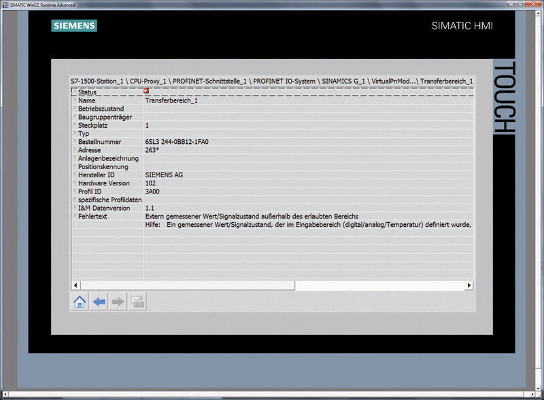Click the error text 'Extern gemessener Wert'
The image size is (544, 400).
point(252,216)
